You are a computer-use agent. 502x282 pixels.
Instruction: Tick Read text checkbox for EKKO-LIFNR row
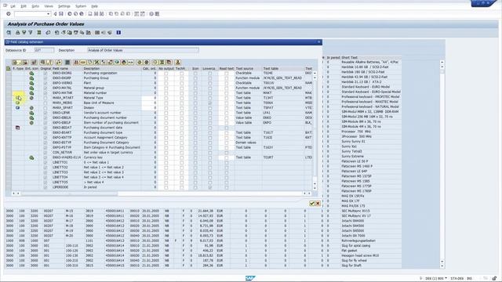click(227, 113)
